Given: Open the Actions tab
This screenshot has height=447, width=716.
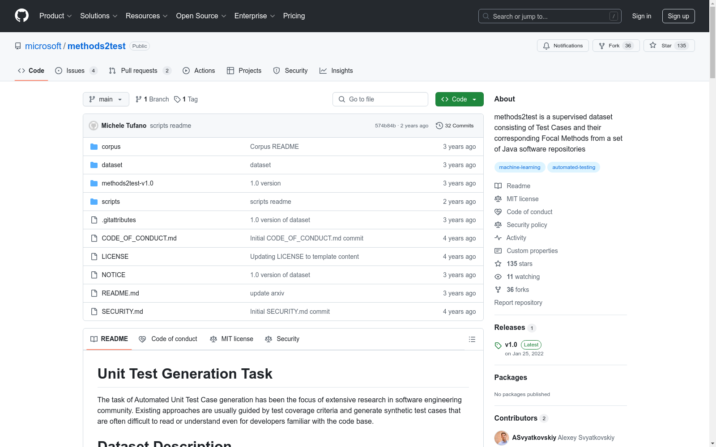Looking at the screenshot, I should click(199, 71).
